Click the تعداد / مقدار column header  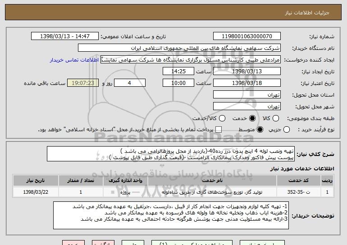point(81,181)
